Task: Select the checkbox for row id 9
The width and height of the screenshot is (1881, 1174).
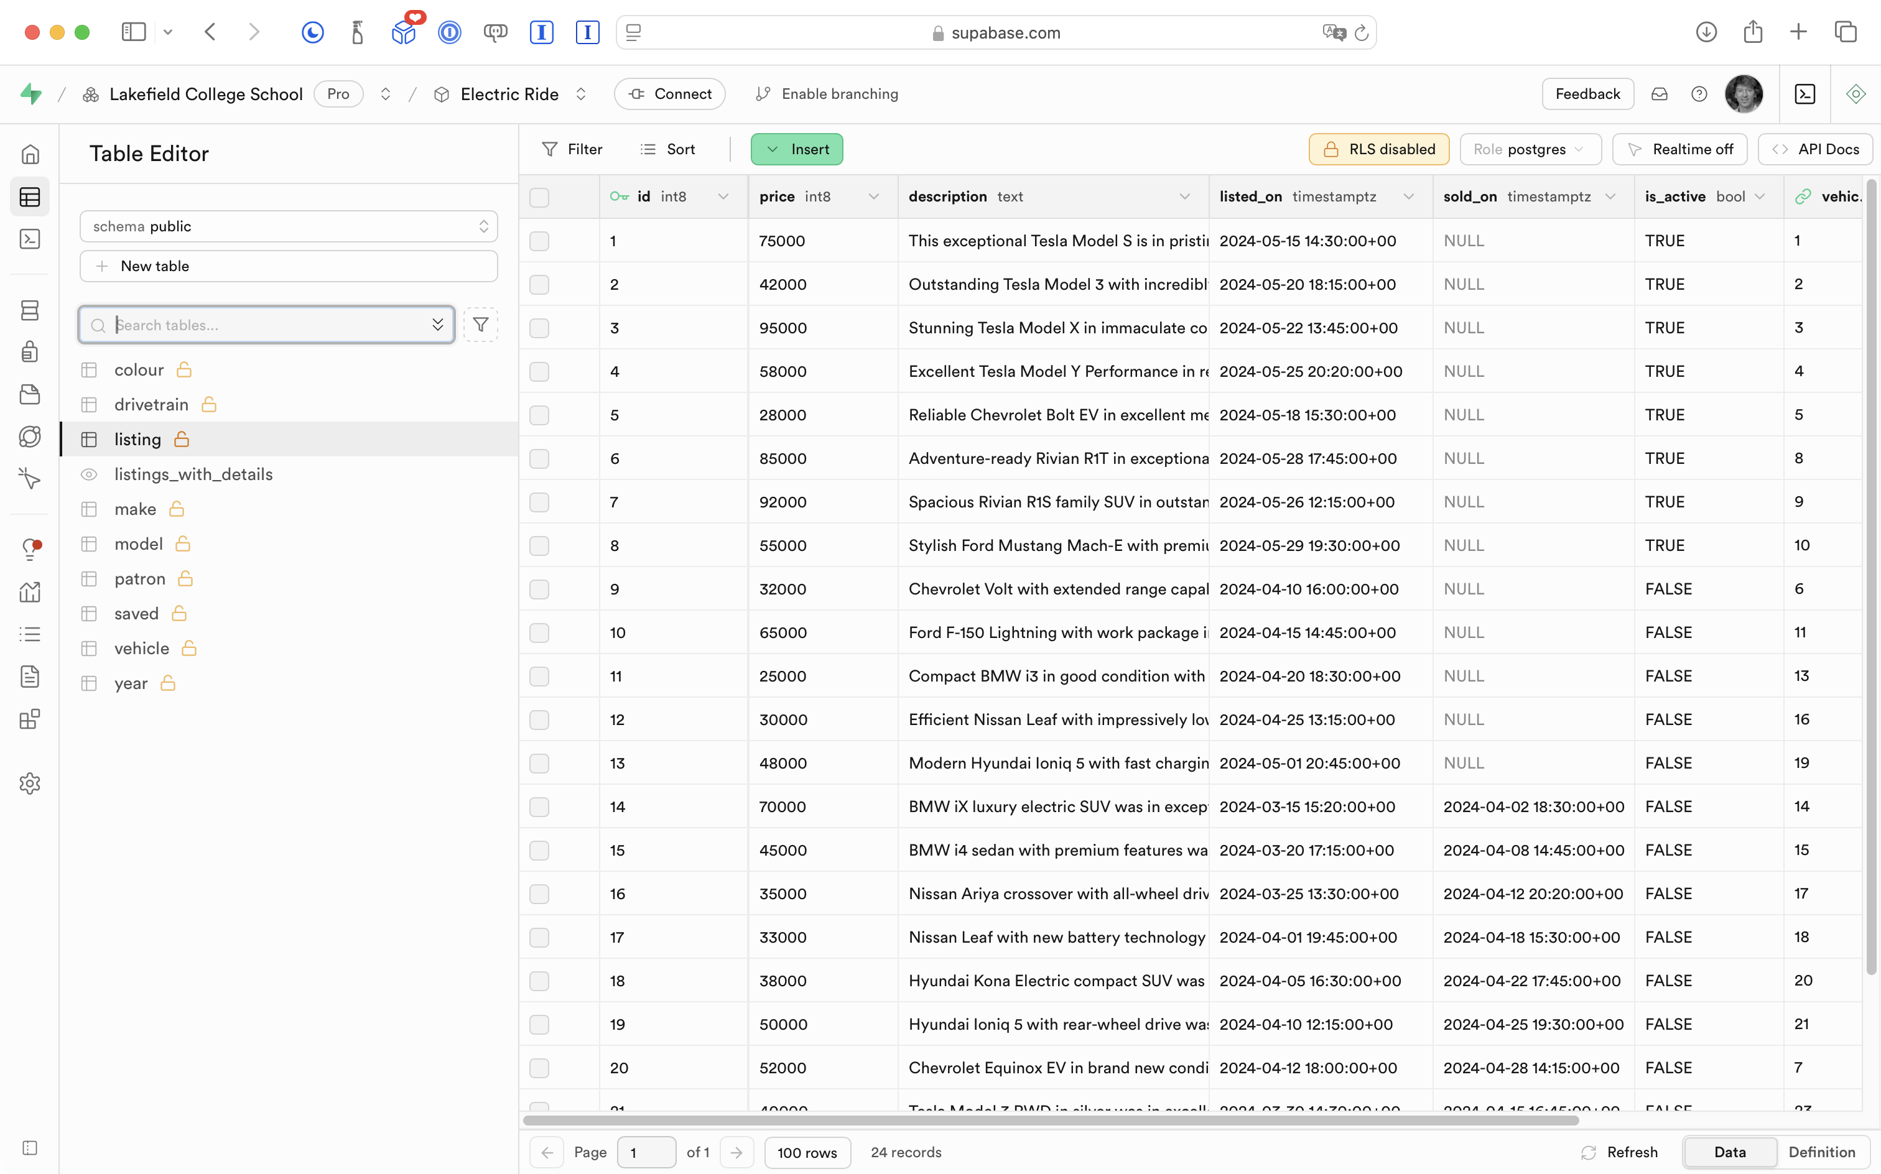Action: click(x=539, y=589)
